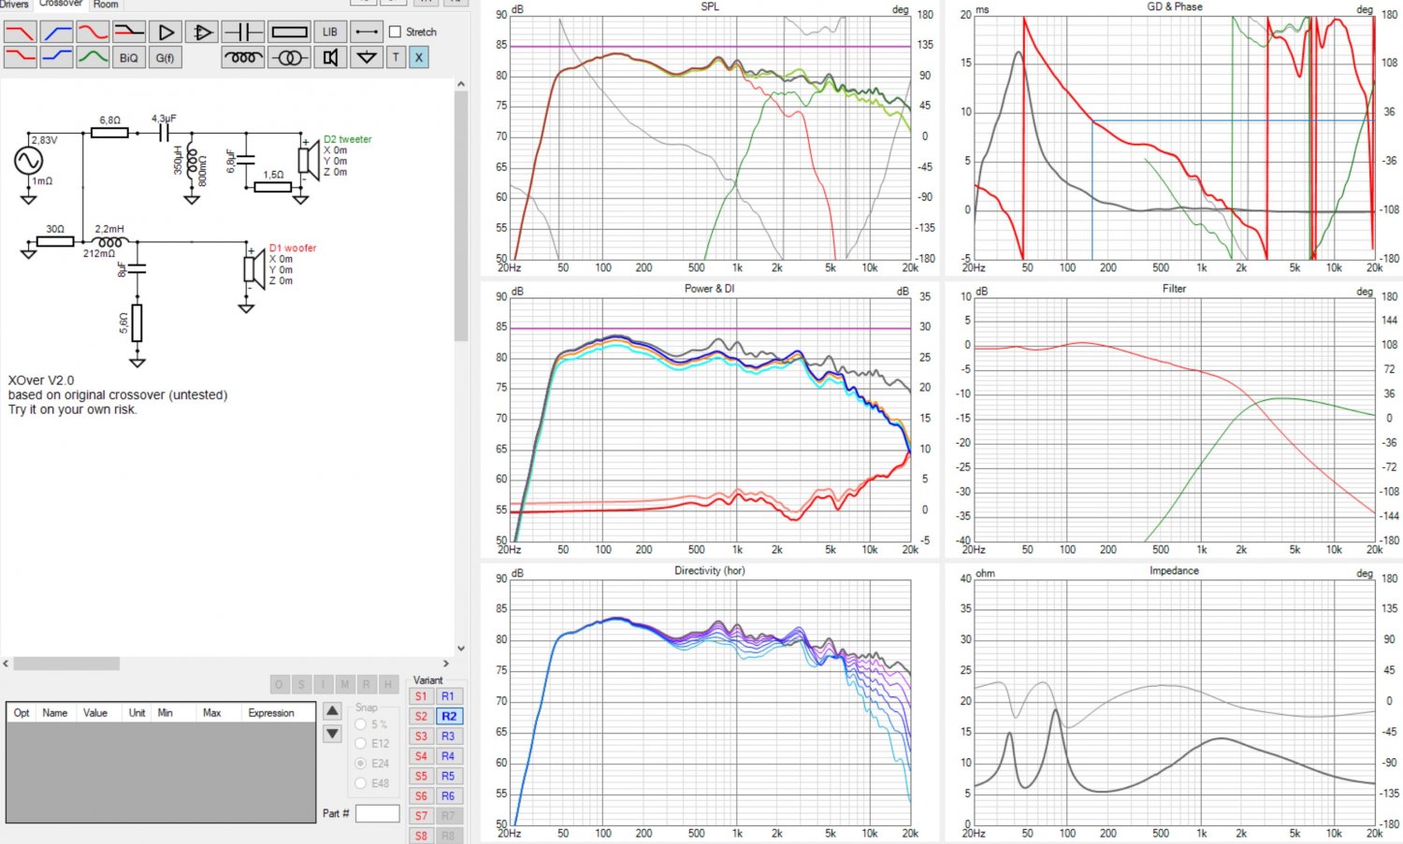Insert a G(f) transfer function block
Image resolution: width=1403 pixels, height=844 pixels.
click(x=166, y=57)
